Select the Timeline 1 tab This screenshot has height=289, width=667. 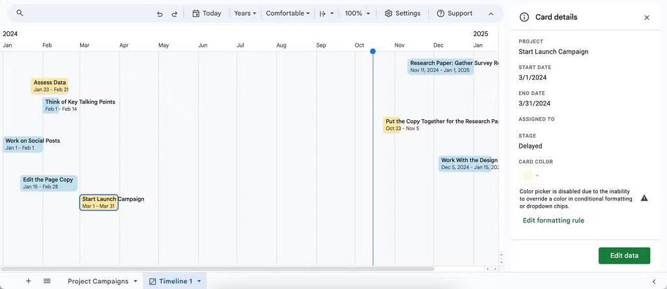175,281
